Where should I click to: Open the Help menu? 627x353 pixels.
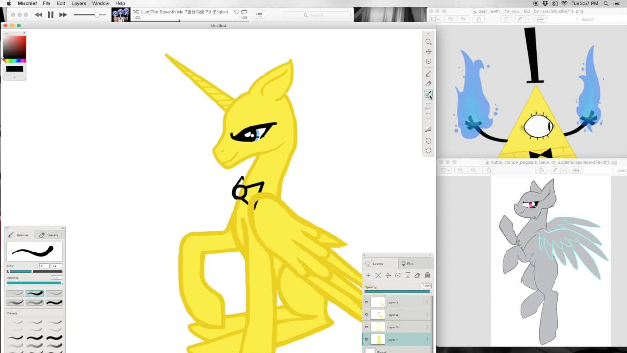[x=120, y=3]
